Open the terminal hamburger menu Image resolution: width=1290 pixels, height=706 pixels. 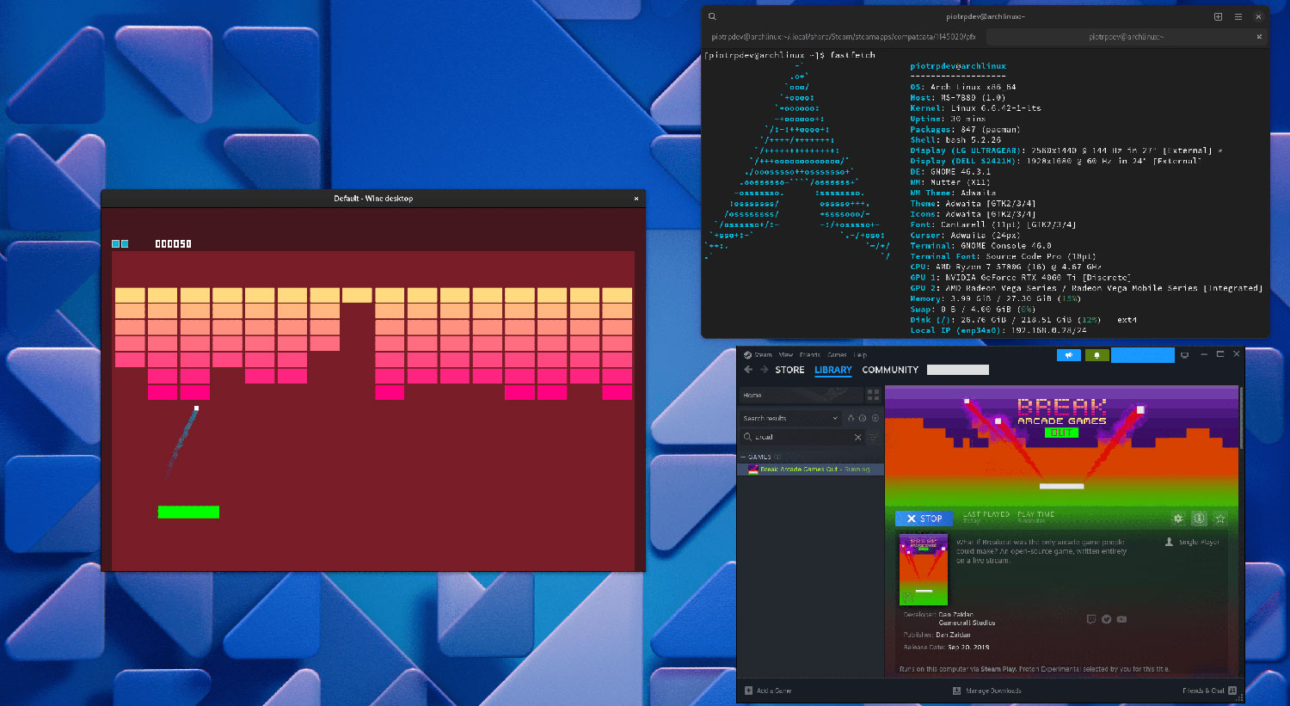click(x=1238, y=16)
